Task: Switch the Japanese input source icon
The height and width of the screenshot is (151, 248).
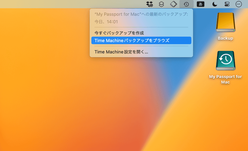Action: coord(200,4)
